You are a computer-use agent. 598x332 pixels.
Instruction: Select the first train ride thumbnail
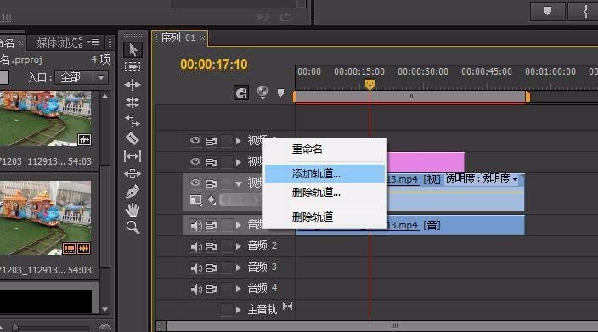[x=45, y=118]
